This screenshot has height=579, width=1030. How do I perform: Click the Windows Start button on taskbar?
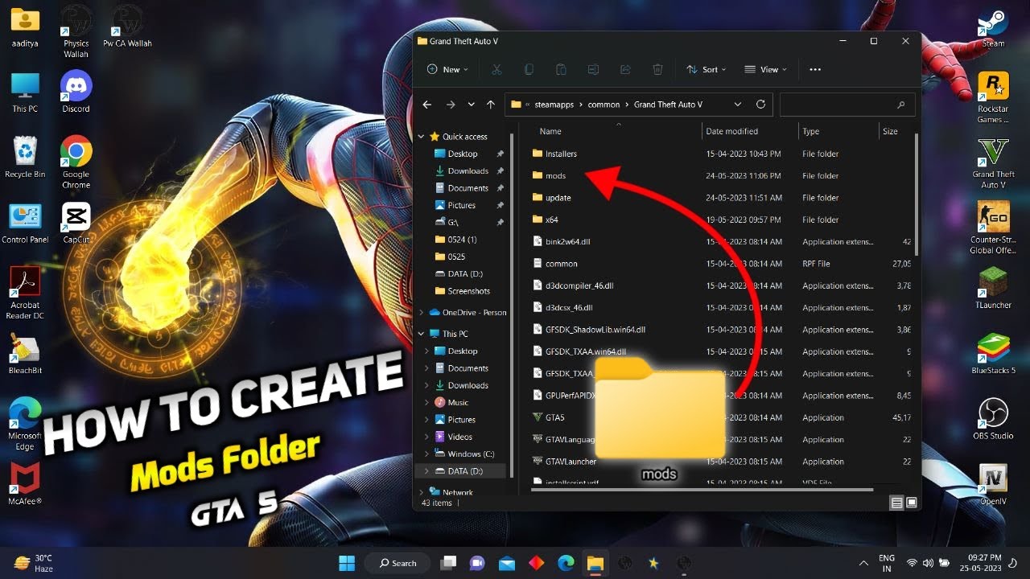tap(348, 562)
